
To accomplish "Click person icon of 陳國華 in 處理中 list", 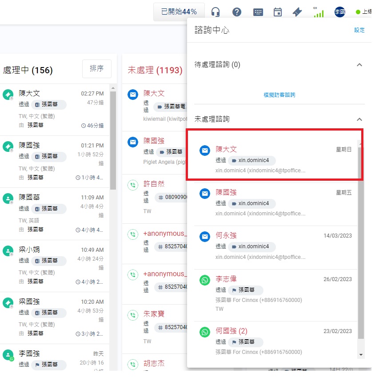I will (8, 198).
